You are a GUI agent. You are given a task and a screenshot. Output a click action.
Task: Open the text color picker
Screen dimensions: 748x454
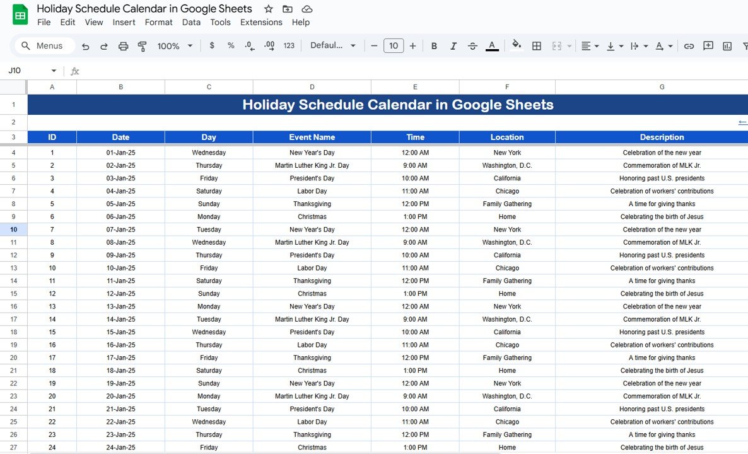[x=492, y=46]
